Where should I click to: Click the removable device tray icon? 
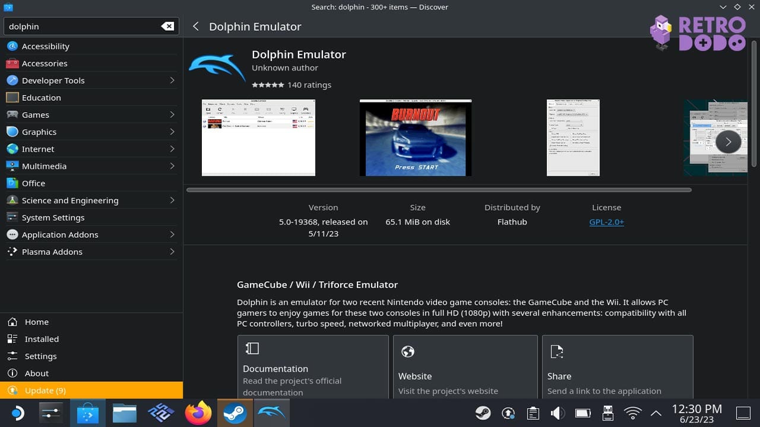[607, 413]
